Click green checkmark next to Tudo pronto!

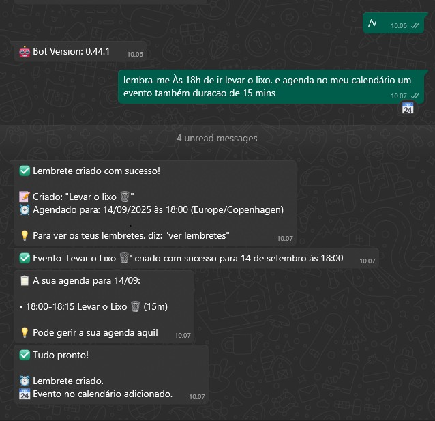tap(25, 355)
